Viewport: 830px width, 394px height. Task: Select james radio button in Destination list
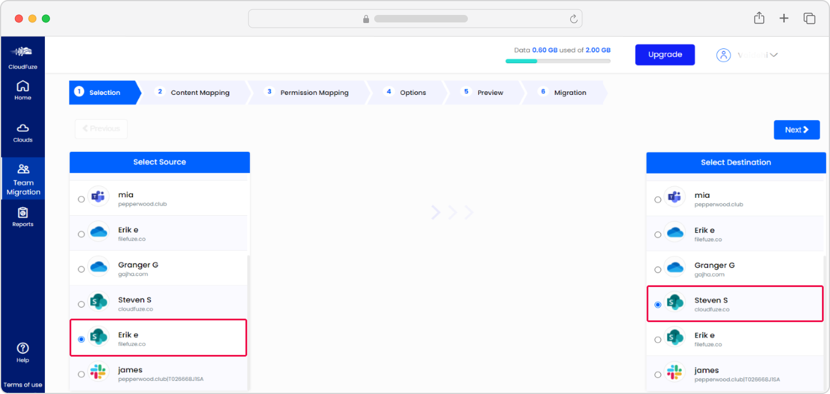click(x=658, y=375)
